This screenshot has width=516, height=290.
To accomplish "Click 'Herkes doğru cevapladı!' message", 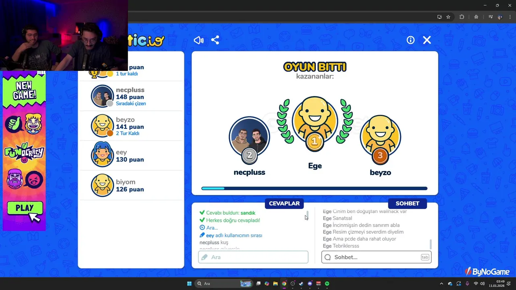I will click(x=230, y=220).
